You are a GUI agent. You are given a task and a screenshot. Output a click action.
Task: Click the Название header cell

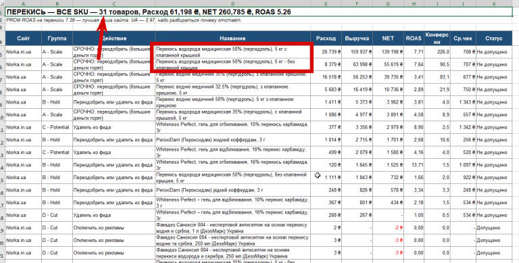(232, 39)
